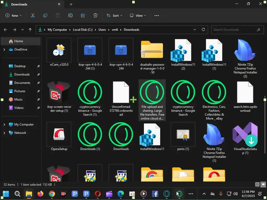
Task: Go up one folder level
Action: 30,30
